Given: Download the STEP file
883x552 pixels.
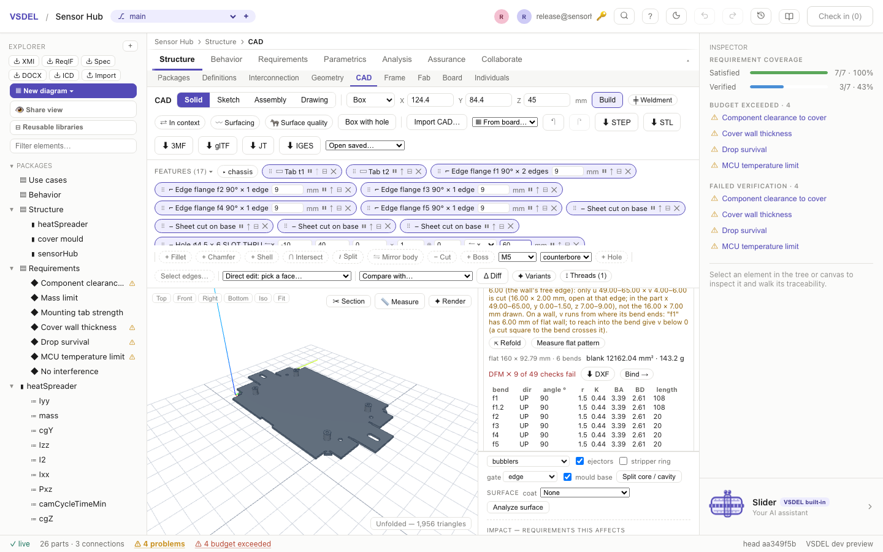Looking at the screenshot, I should click(616, 122).
